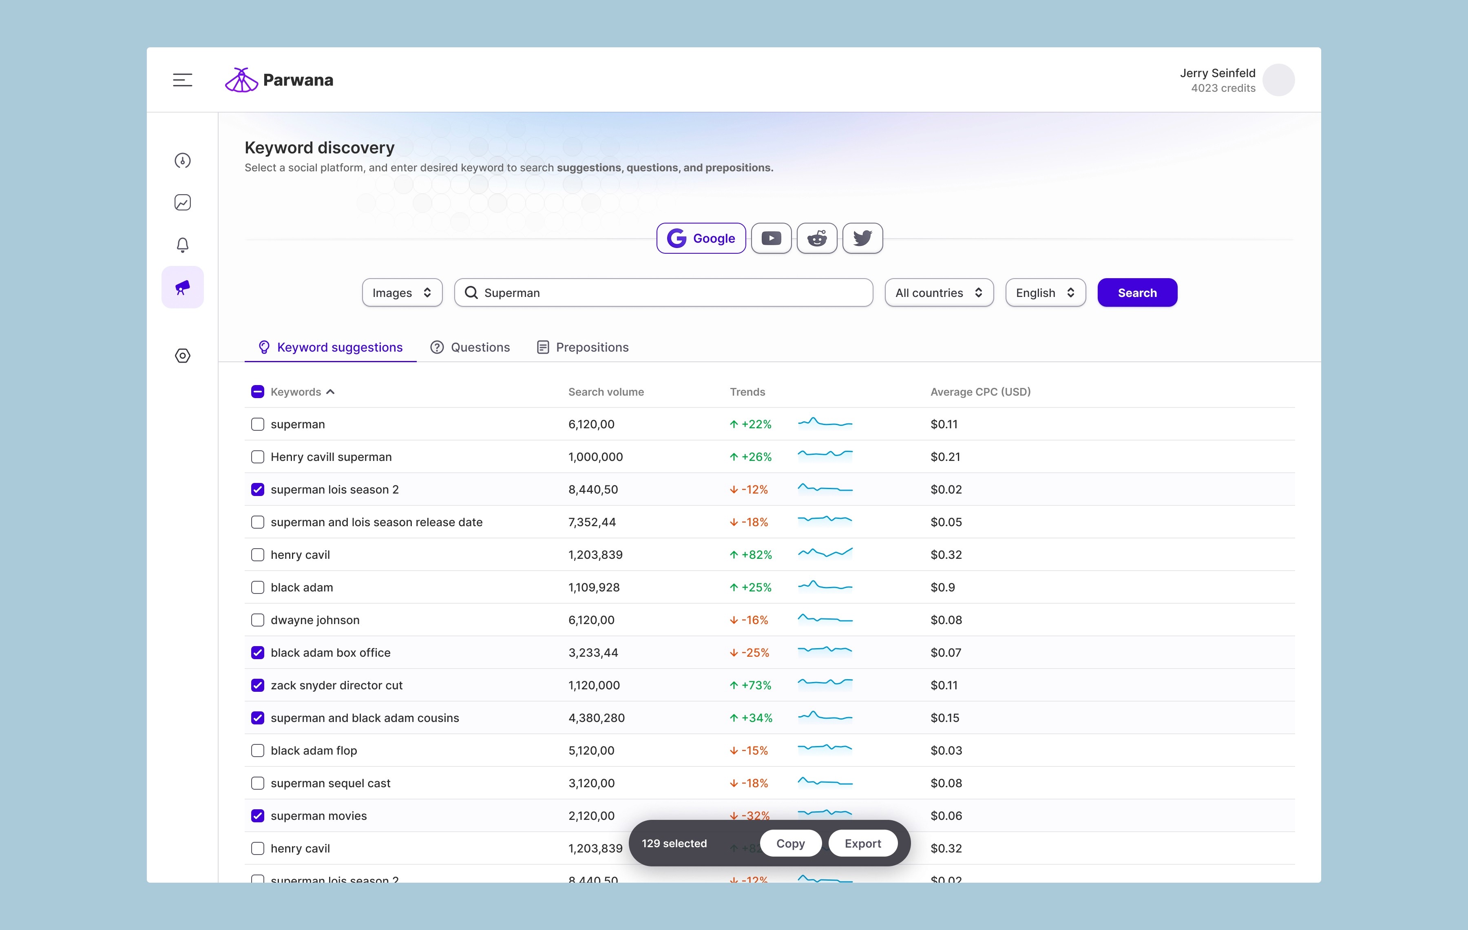This screenshot has height=930, width=1468.
Task: Open the dashboard gauge sidebar icon
Action: coord(182,160)
